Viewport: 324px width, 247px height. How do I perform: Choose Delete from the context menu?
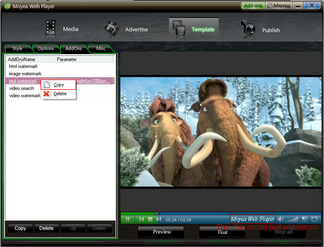point(58,94)
